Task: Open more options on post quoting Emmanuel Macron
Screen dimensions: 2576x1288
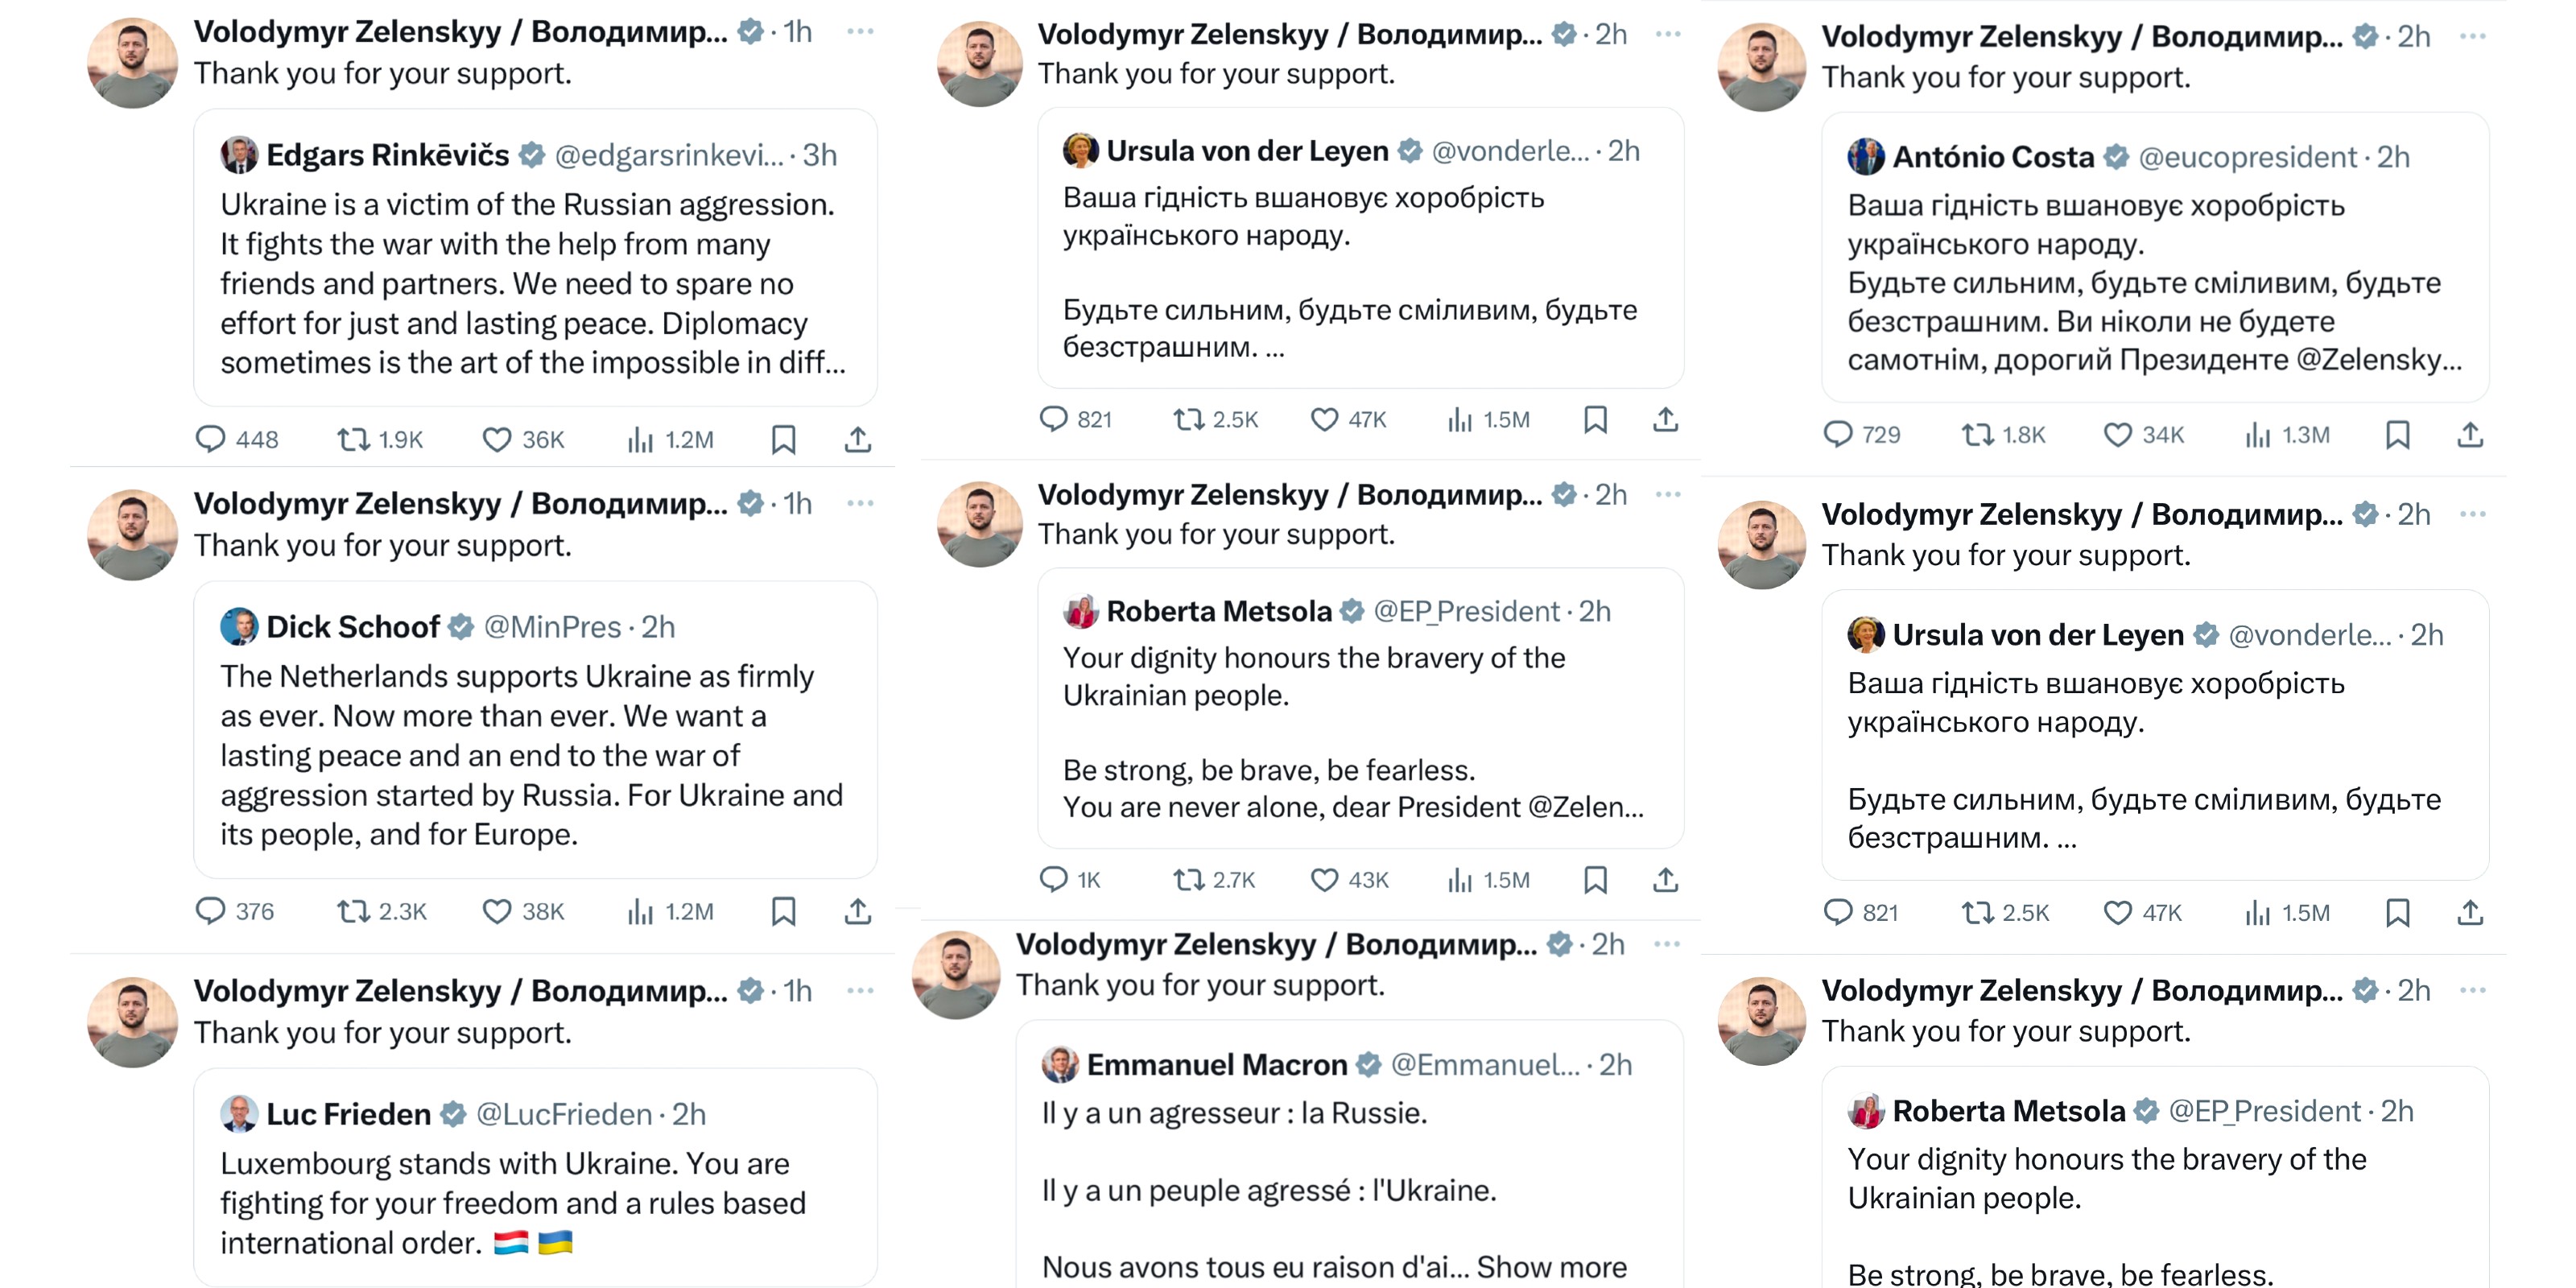Action: tap(1667, 944)
